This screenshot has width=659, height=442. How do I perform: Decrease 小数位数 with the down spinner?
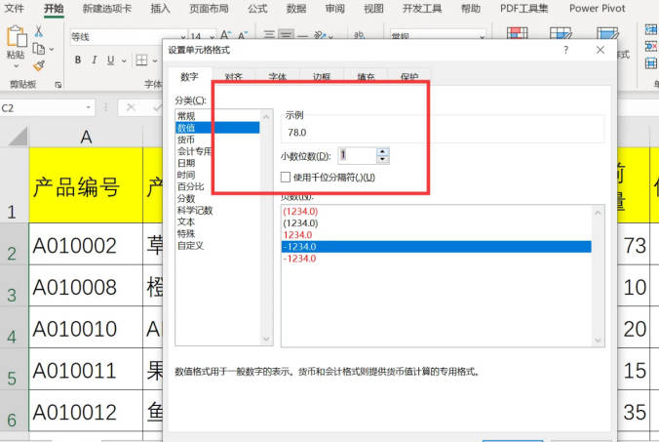(382, 159)
